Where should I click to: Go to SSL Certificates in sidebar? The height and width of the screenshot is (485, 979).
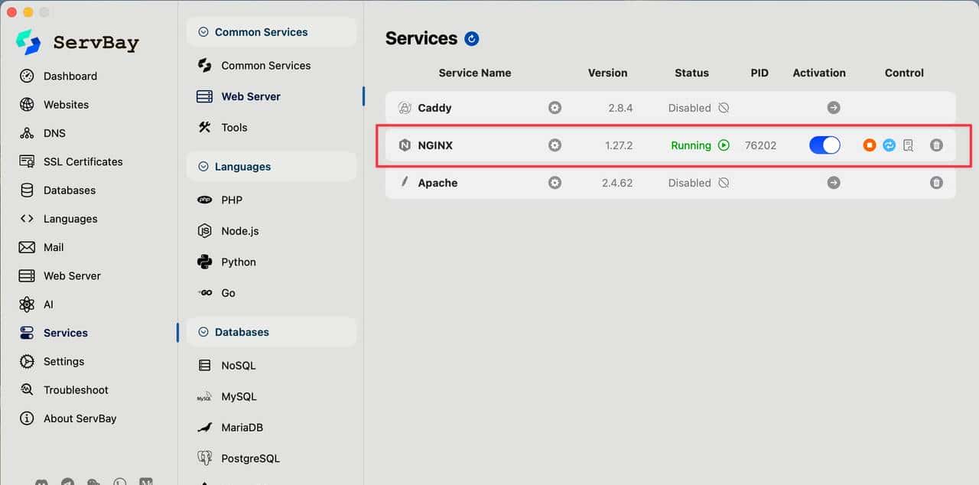coord(83,161)
